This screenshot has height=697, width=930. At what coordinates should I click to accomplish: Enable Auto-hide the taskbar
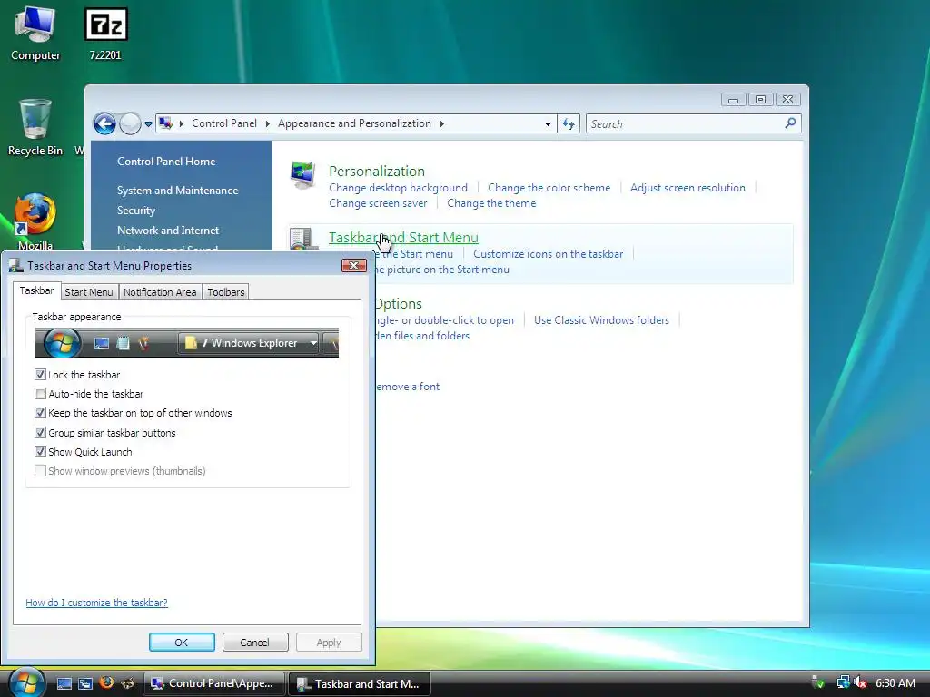coord(40,394)
